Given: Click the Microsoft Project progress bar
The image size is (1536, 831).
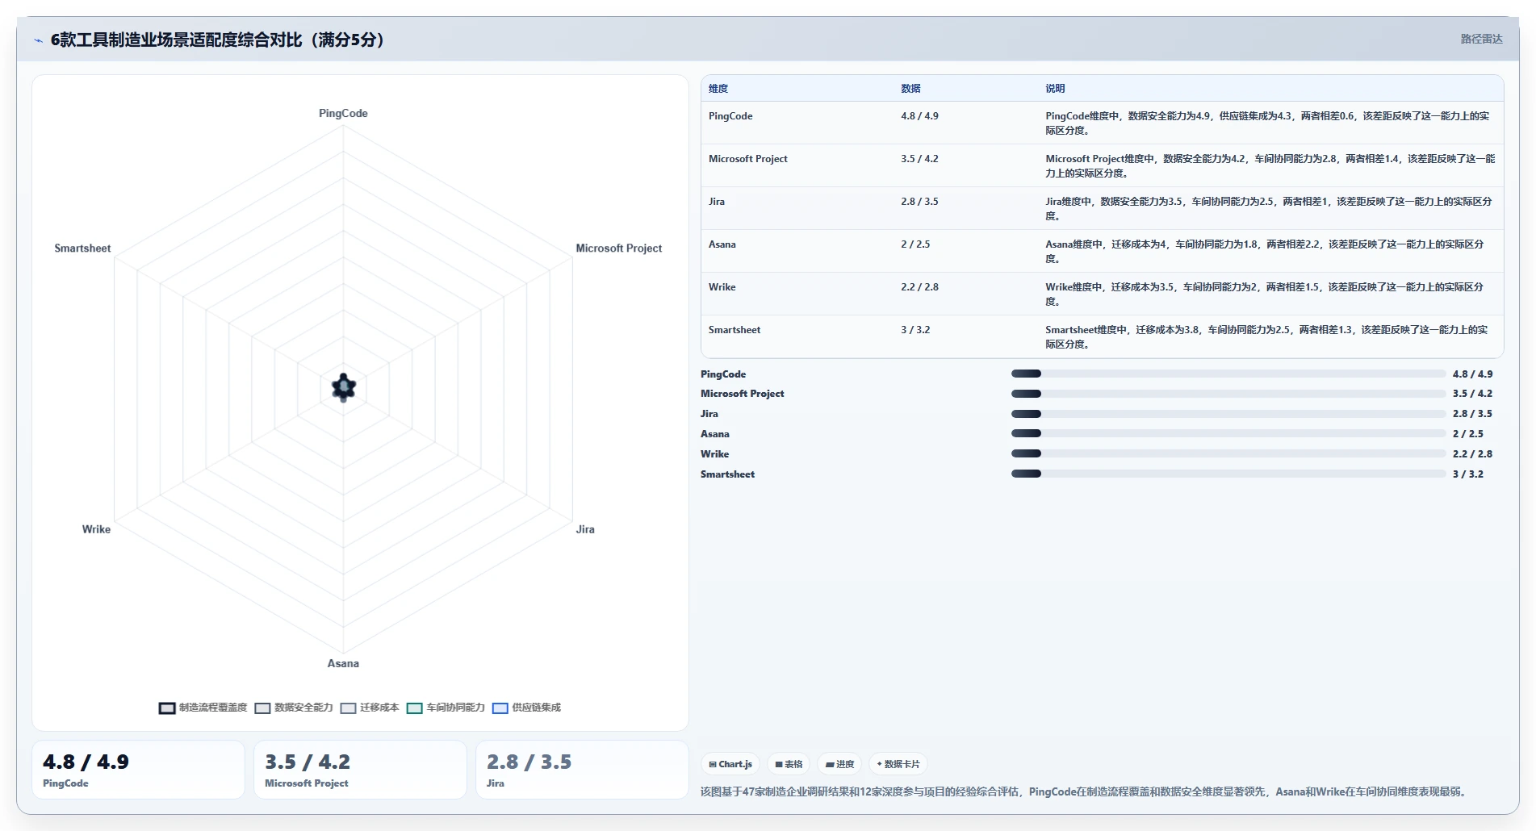Looking at the screenshot, I should point(1228,394).
